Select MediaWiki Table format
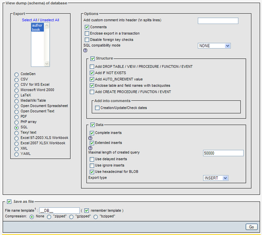The width and height of the screenshot is (262, 235). coord(16,101)
